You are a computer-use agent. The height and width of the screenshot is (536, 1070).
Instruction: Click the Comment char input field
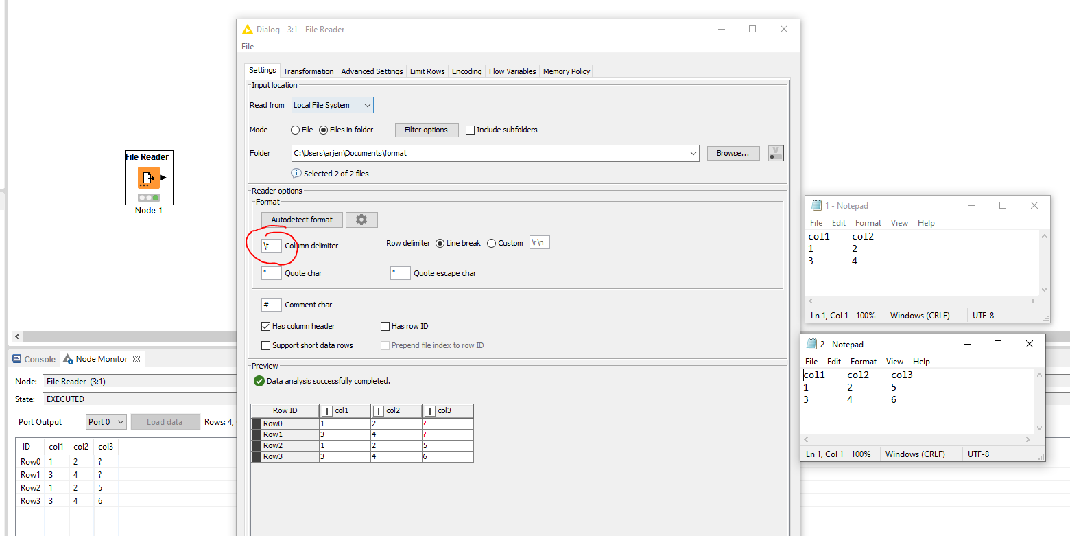pyautogui.click(x=272, y=305)
